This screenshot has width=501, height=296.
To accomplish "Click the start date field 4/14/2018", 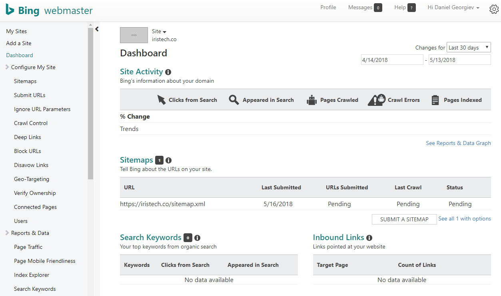I will click(x=392, y=60).
